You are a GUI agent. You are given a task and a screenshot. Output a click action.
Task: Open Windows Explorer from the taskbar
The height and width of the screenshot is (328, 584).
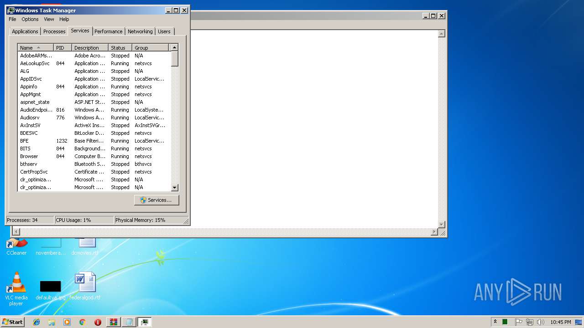(52, 322)
